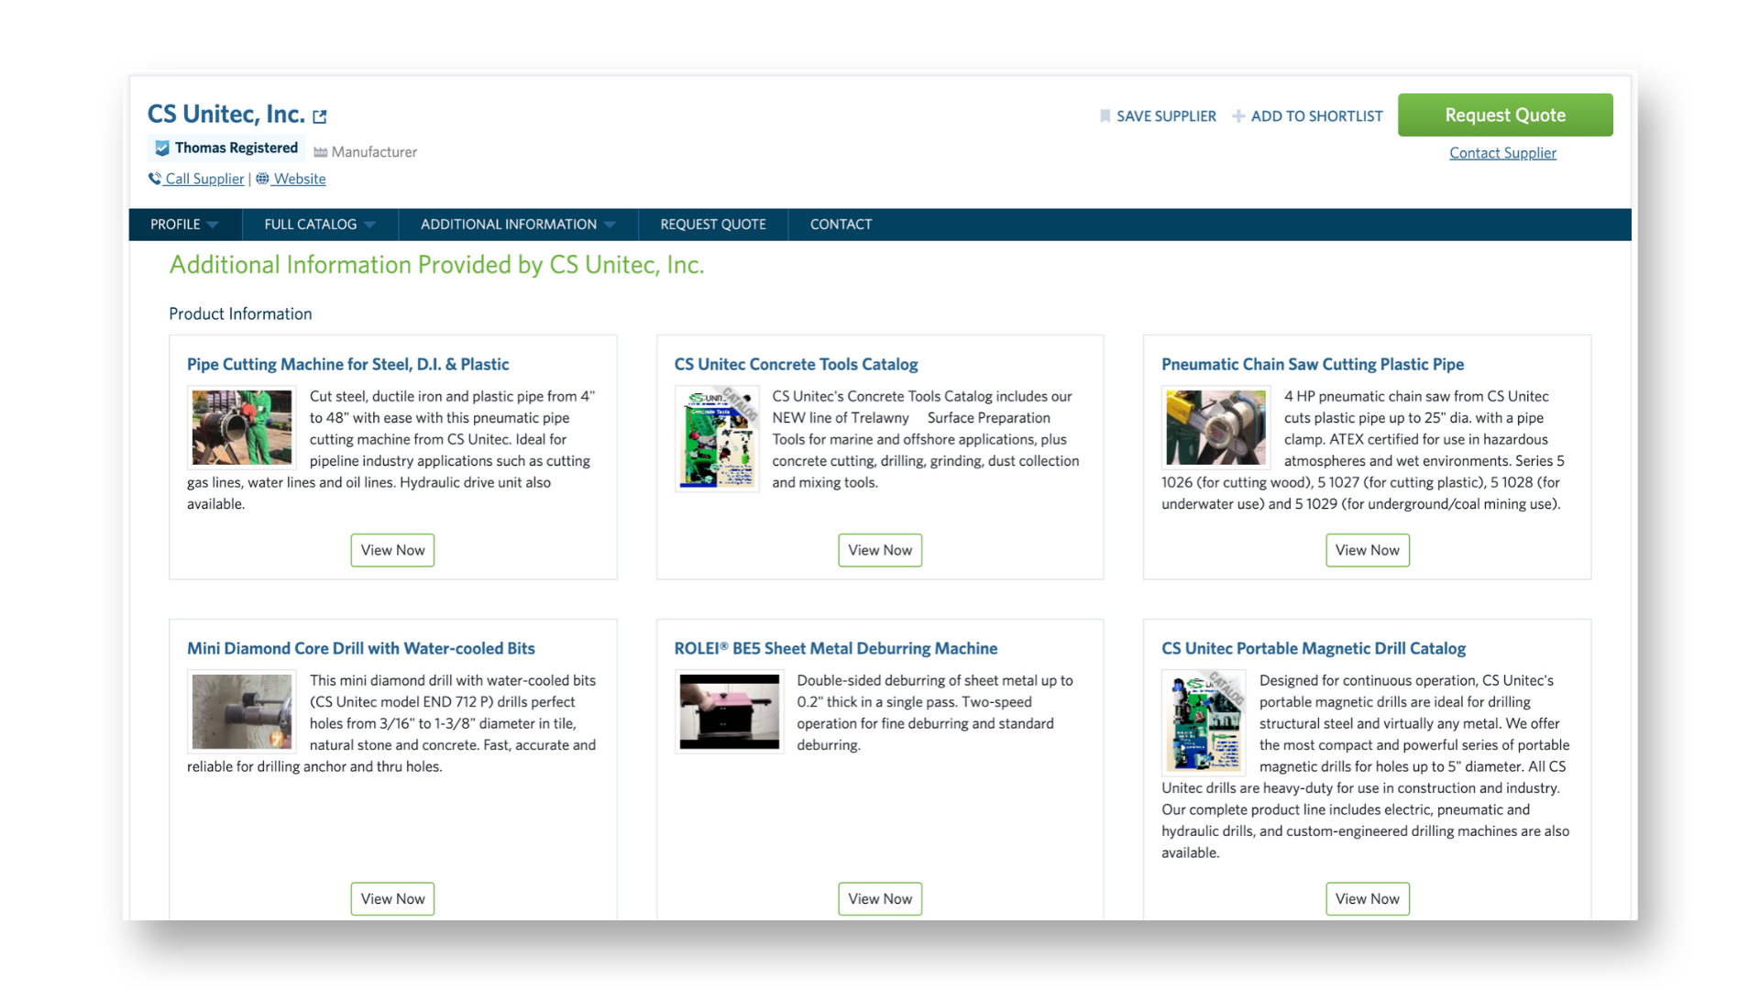This screenshot has height=990, width=1760.
Task: Click the Thomas Registered shield badge
Action: (x=162, y=148)
